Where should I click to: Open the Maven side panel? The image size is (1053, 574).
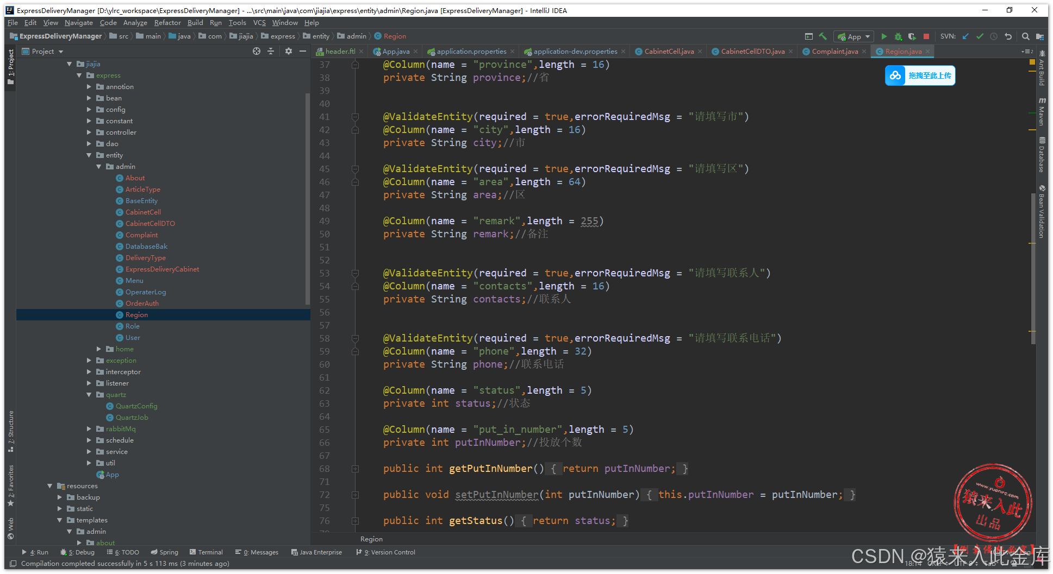click(x=1042, y=112)
